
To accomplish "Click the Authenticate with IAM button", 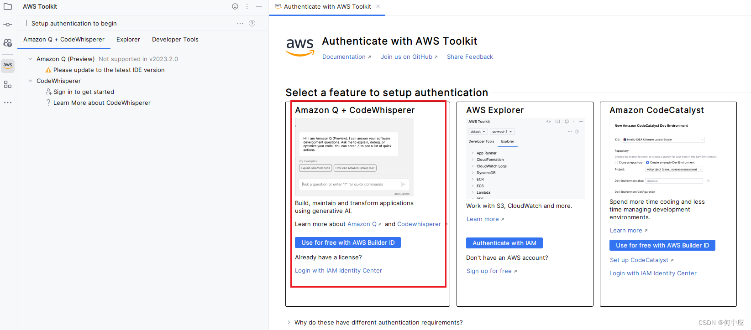I will tap(504, 243).
